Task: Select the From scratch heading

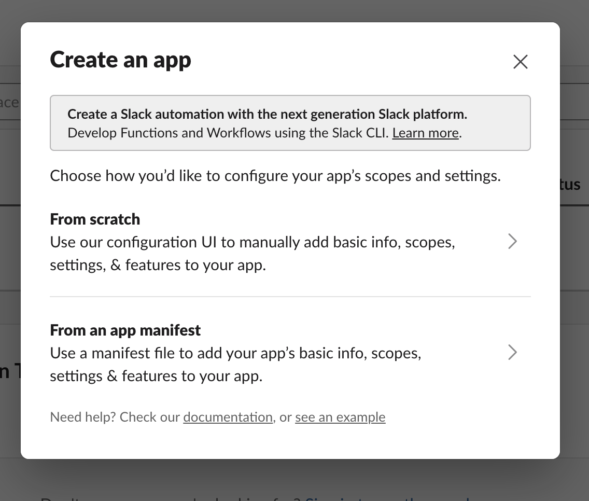Action: [95, 219]
